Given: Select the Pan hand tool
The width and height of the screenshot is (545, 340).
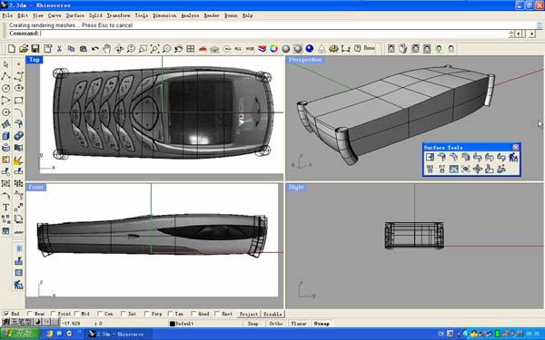Looking at the screenshot, I should [106, 49].
